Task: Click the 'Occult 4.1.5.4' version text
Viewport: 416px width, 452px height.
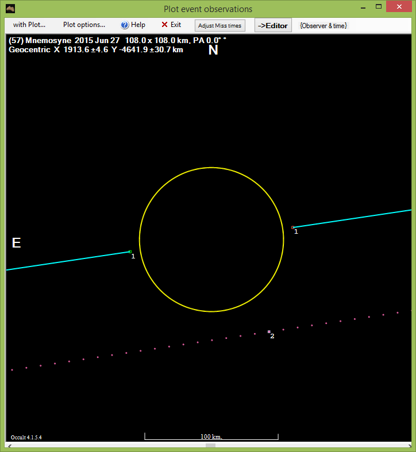Action: click(x=26, y=437)
